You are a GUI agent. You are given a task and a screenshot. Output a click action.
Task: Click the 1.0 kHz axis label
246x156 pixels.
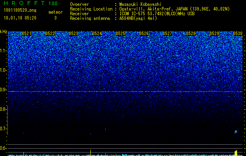(3, 70)
